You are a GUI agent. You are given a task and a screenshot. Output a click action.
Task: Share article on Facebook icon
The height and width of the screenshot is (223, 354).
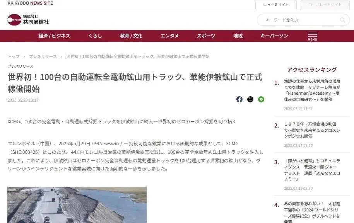pyautogui.click(x=239, y=99)
